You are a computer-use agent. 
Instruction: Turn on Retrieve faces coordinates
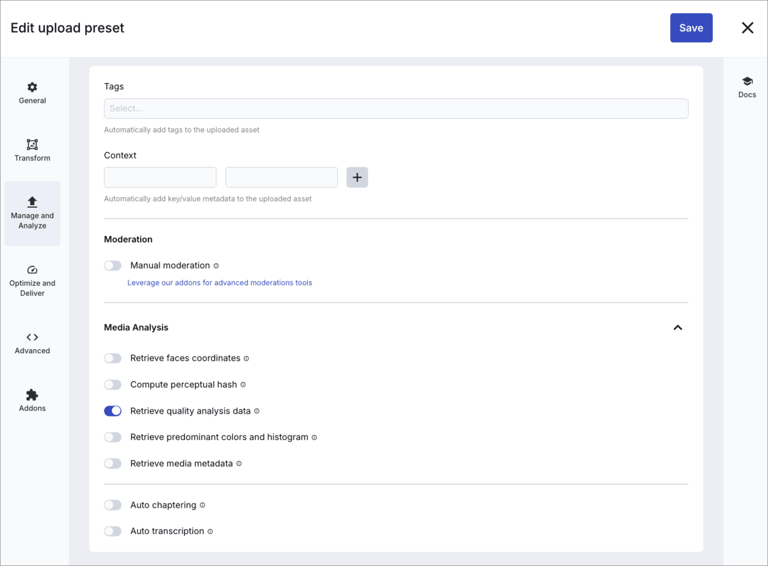coord(113,358)
